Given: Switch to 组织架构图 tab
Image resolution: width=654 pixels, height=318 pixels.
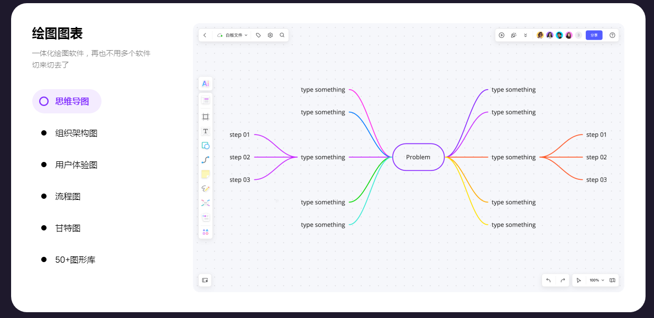Looking at the screenshot, I should point(76,133).
